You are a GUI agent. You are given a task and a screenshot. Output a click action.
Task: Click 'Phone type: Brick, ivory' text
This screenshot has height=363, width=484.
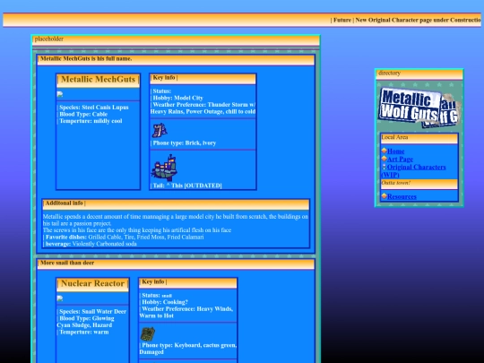(x=184, y=143)
